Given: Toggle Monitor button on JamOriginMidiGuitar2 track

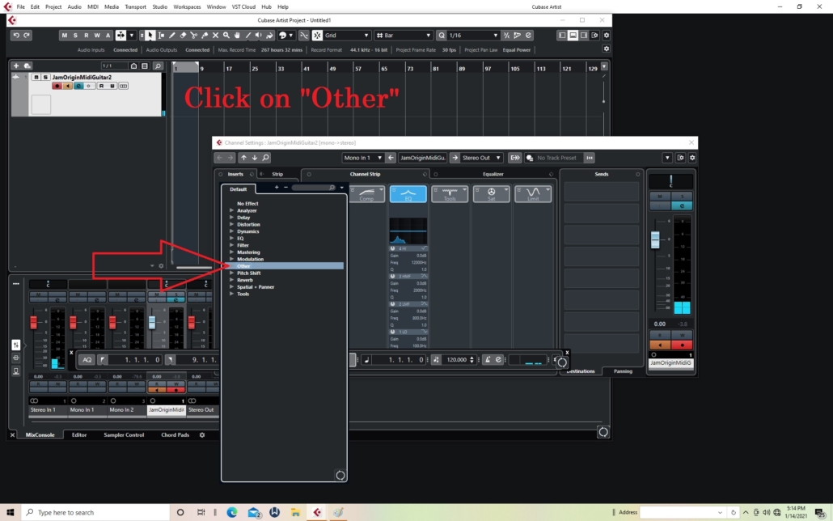Looking at the screenshot, I should [67, 86].
